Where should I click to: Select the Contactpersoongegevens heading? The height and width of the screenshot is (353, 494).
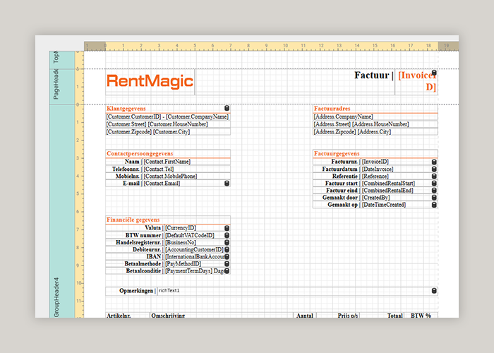tap(140, 154)
